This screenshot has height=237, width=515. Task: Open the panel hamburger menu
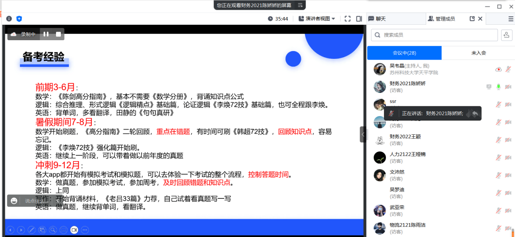tap(511, 19)
